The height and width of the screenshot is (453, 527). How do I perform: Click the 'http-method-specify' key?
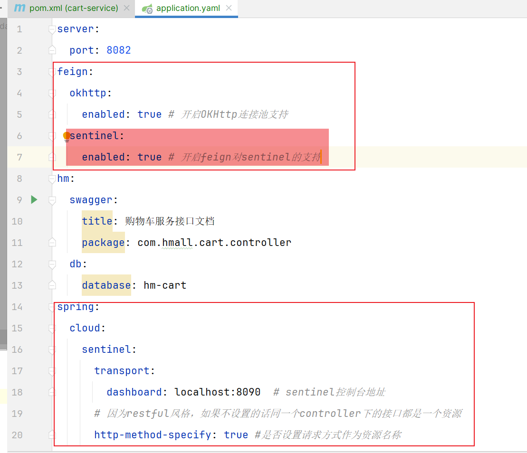tap(153, 435)
